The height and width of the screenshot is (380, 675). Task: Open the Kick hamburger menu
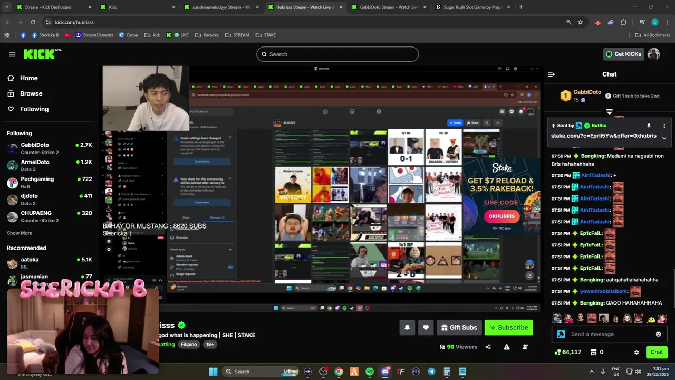pos(12,54)
